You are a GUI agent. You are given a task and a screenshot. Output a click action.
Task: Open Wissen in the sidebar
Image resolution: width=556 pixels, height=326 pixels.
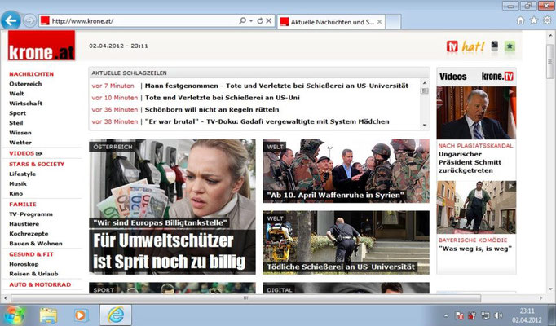pos(20,133)
